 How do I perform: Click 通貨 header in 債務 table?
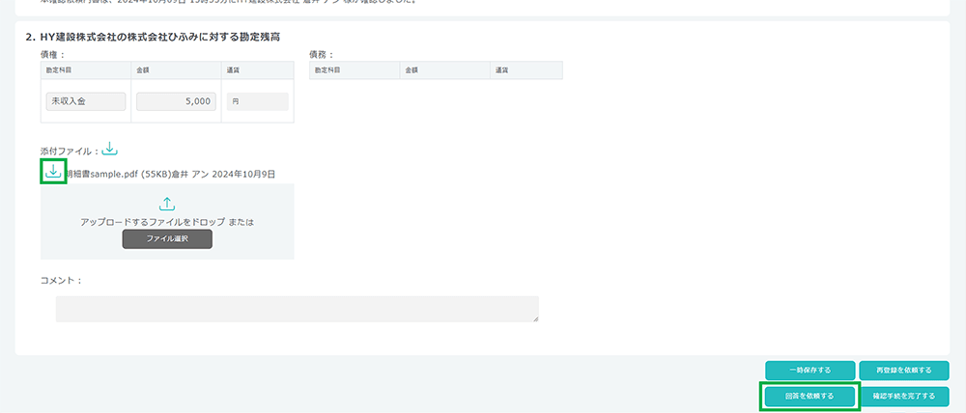[x=501, y=70]
